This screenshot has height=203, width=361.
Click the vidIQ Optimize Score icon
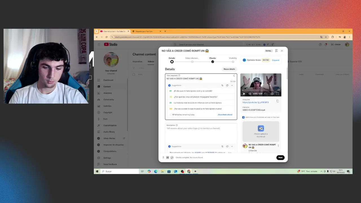pyautogui.click(x=244, y=60)
